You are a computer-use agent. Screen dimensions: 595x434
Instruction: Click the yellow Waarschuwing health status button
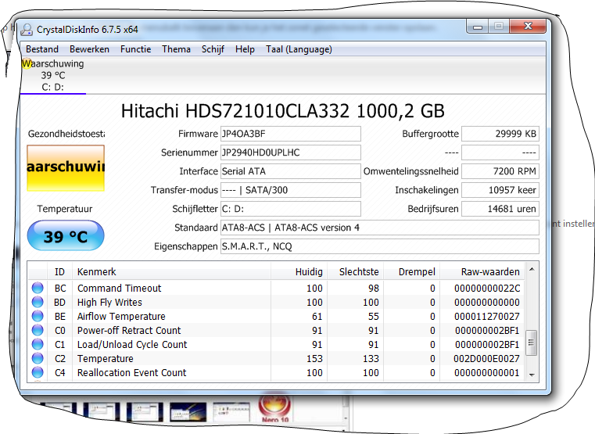click(x=66, y=168)
